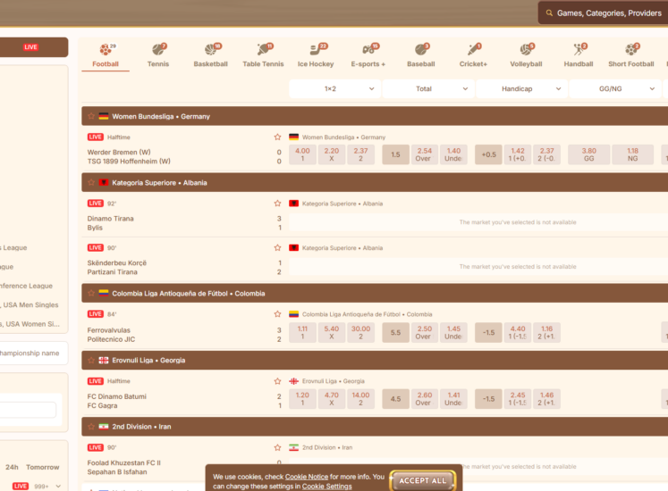
Task: Open the Handicap market dropdown
Action: (x=521, y=88)
